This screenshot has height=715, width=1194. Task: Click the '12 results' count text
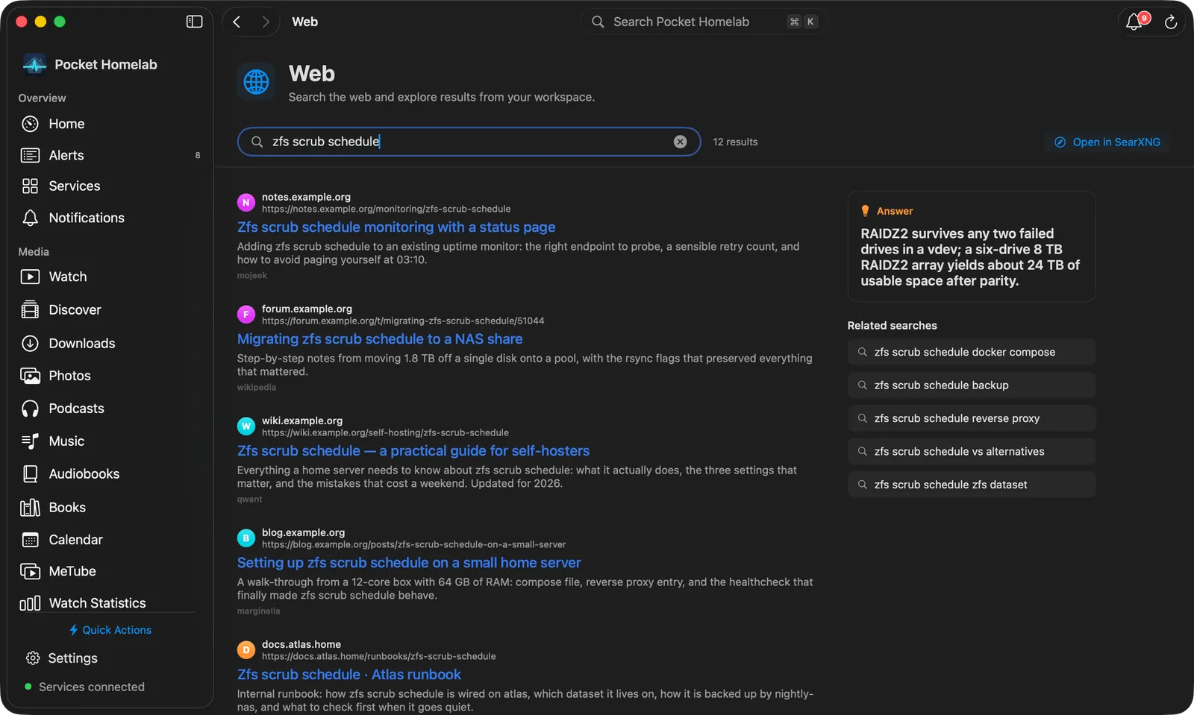[x=735, y=142]
